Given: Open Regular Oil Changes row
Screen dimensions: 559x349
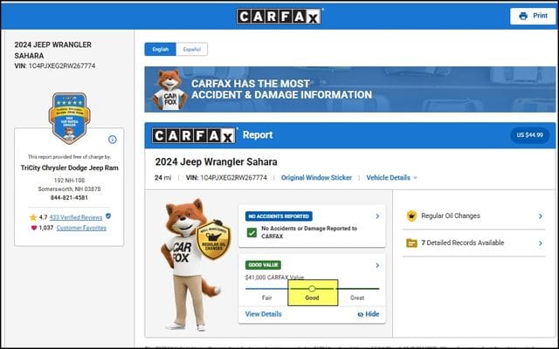Looking at the screenshot, I should pyautogui.click(x=474, y=216).
